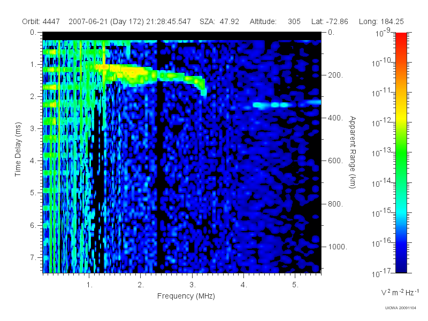
Task: Click the 1000. tick label on range axis
Action: click(338, 247)
